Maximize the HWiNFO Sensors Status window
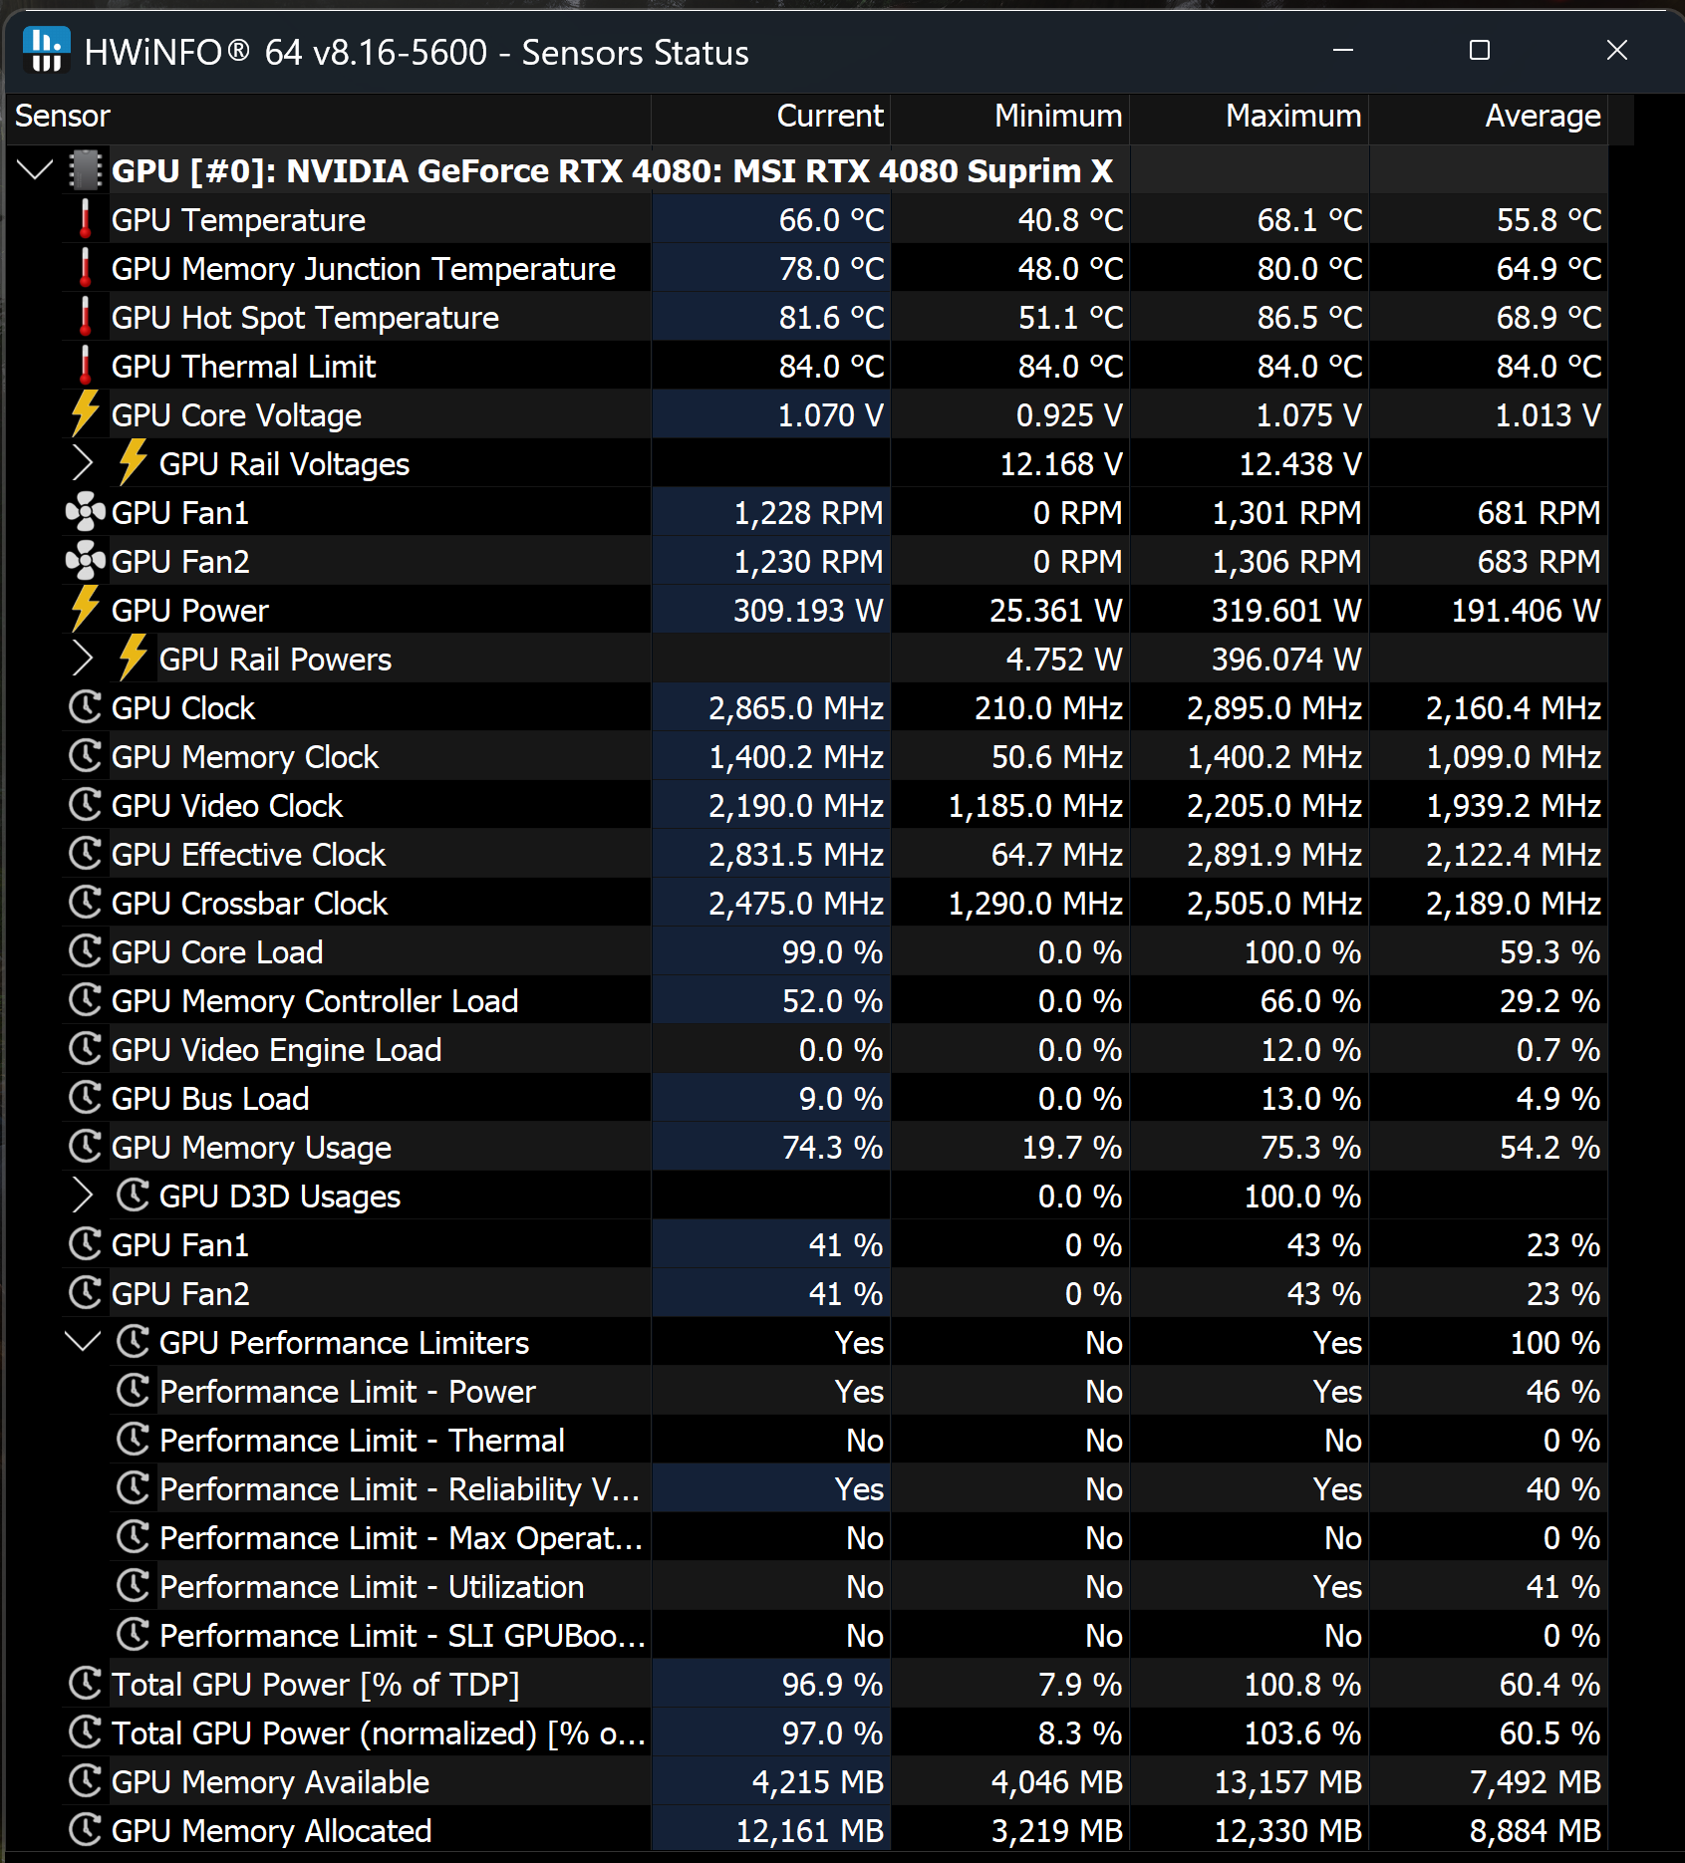Screen dimensions: 1685x1863 [1480, 50]
